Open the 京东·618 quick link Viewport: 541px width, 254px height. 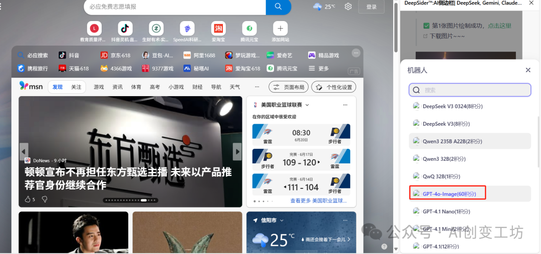click(x=116, y=55)
